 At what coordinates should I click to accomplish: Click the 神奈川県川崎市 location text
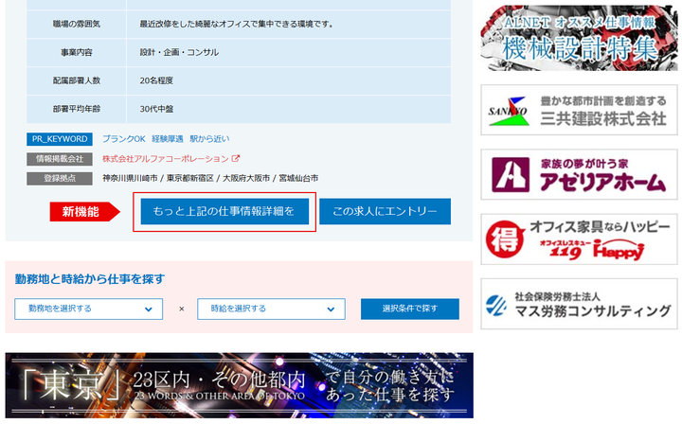coord(130,178)
